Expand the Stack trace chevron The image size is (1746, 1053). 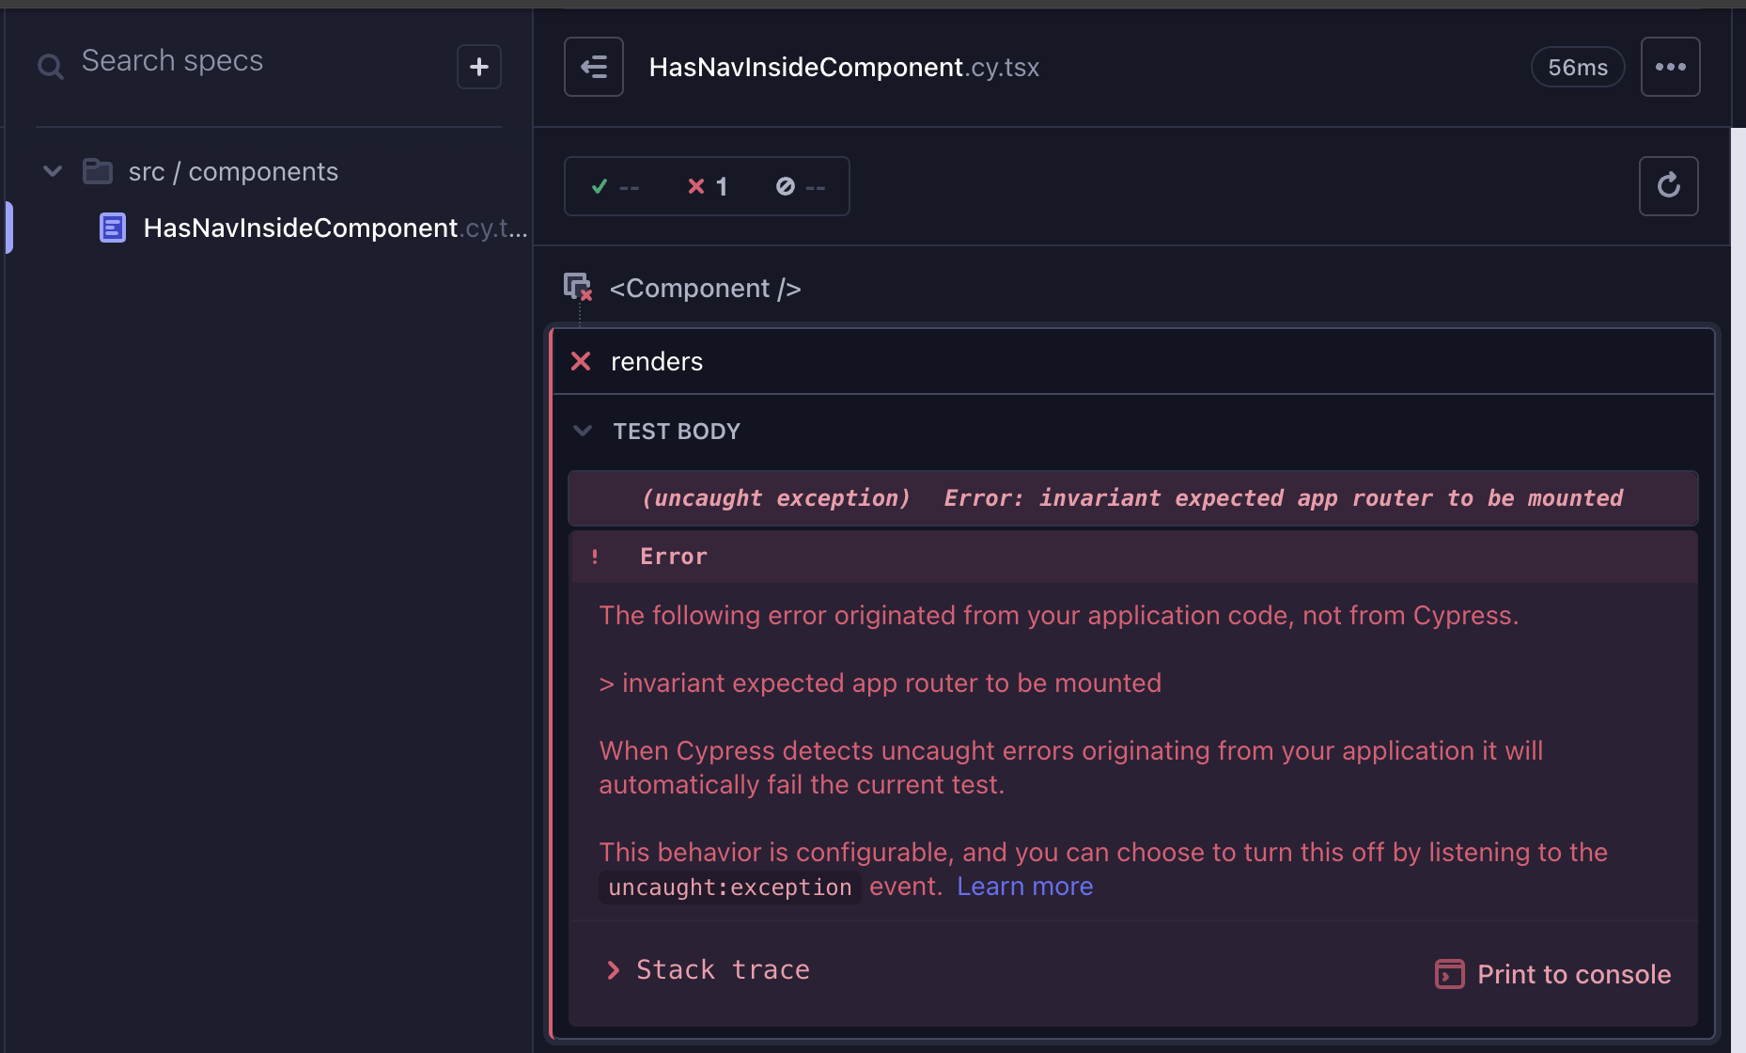(x=614, y=970)
